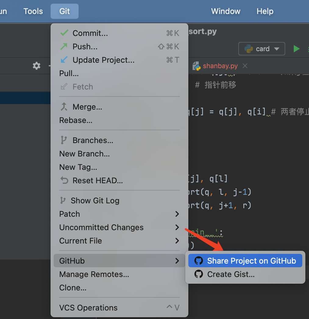Click Update Project… menu entry

coord(103,60)
